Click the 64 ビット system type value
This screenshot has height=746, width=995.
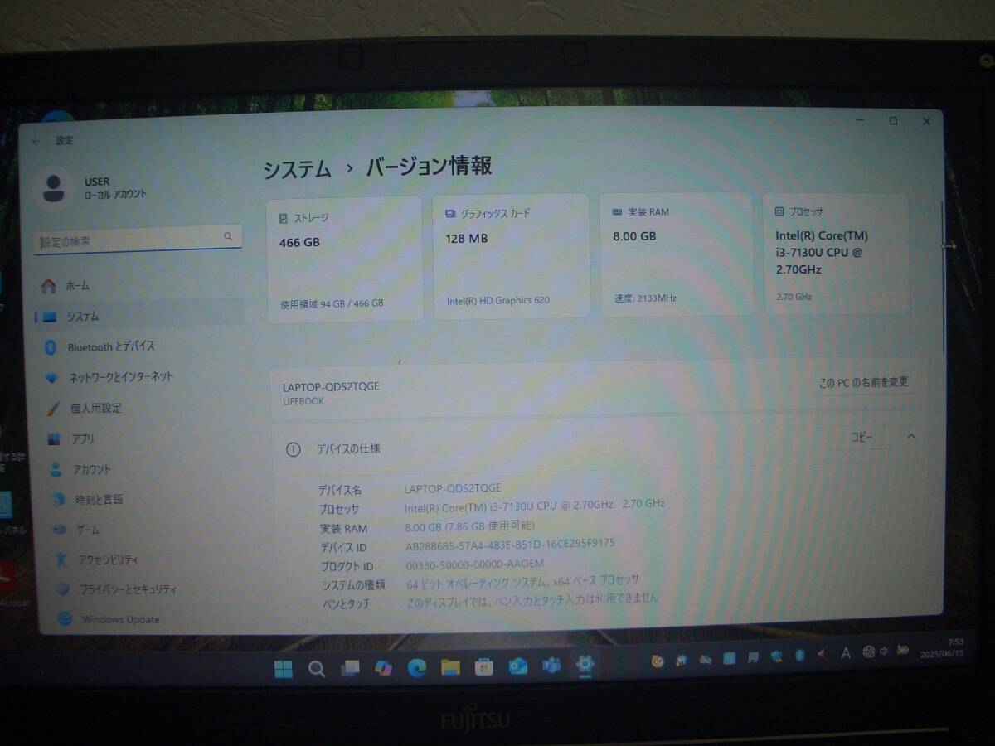(523, 582)
